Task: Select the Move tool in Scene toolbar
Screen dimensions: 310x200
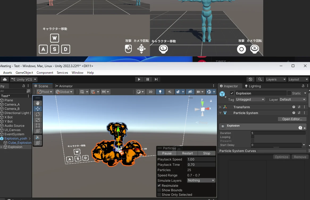Action: 38,108
